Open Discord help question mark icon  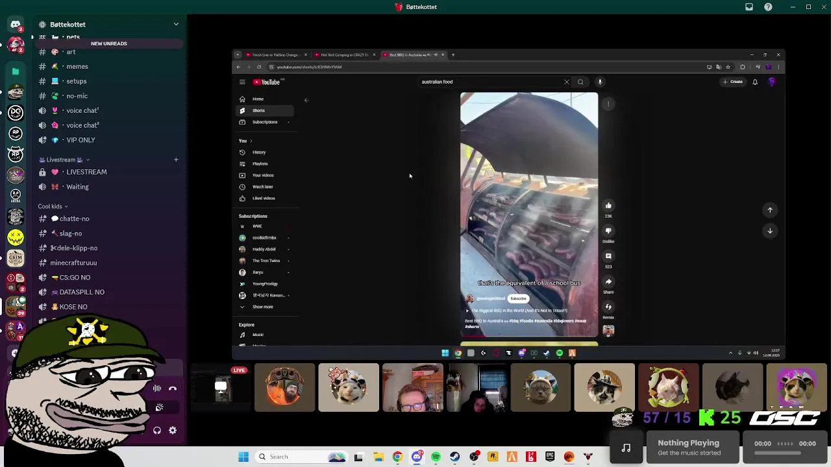click(x=769, y=7)
